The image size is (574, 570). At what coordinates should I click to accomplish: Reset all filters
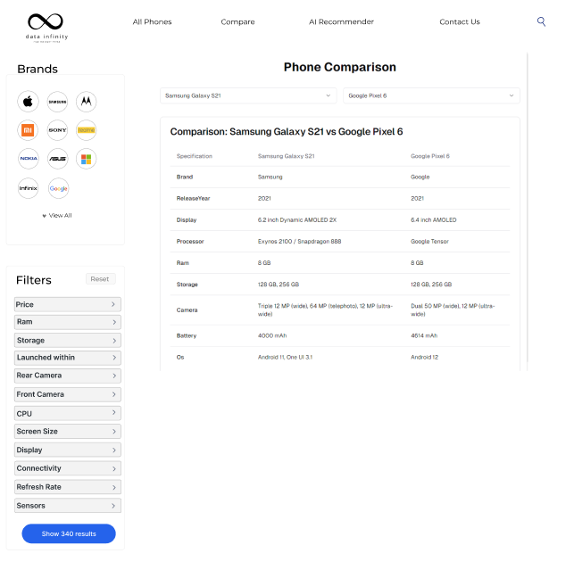(x=100, y=279)
